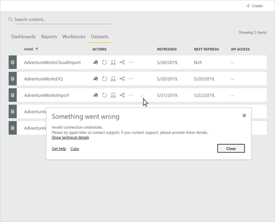Screen dimensions: 275x222
Task: Open the Create menu
Action: (x=254, y=6)
